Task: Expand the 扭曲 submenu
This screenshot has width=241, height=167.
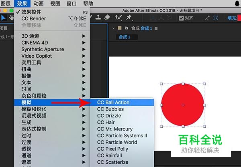Action: point(52,69)
